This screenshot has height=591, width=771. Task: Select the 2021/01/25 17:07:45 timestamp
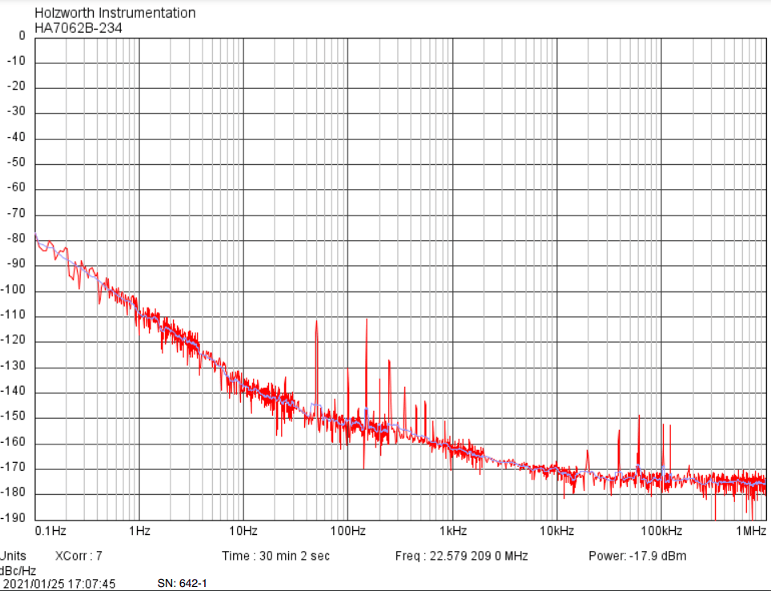[x=59, y=584]
